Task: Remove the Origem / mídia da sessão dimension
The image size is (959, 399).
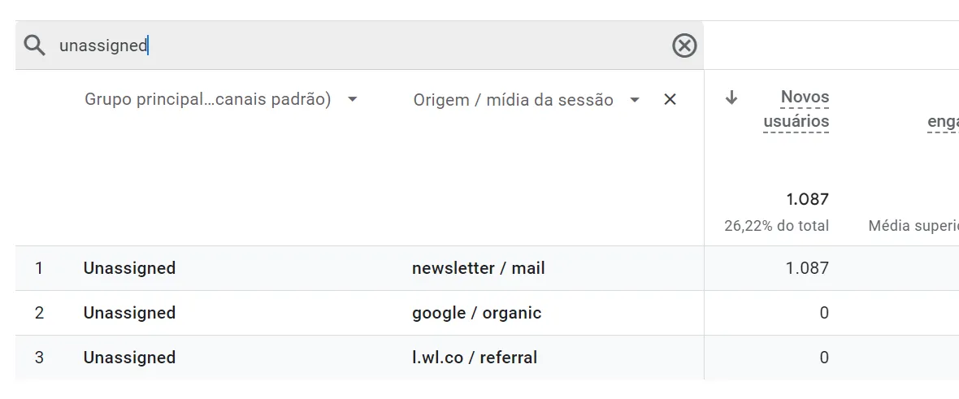Action: (x=670, y=100)
